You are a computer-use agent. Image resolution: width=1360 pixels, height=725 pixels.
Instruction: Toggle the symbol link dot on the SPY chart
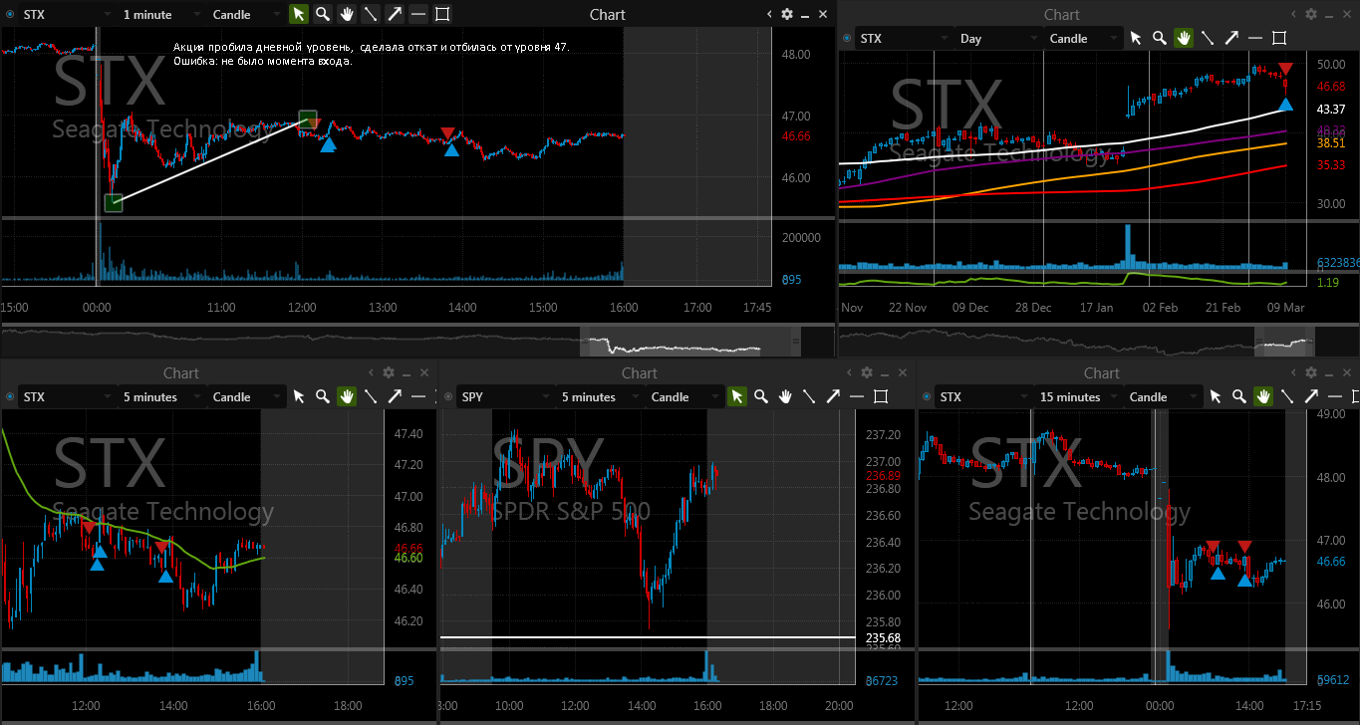pyautogui.click(x=448, y=396)
